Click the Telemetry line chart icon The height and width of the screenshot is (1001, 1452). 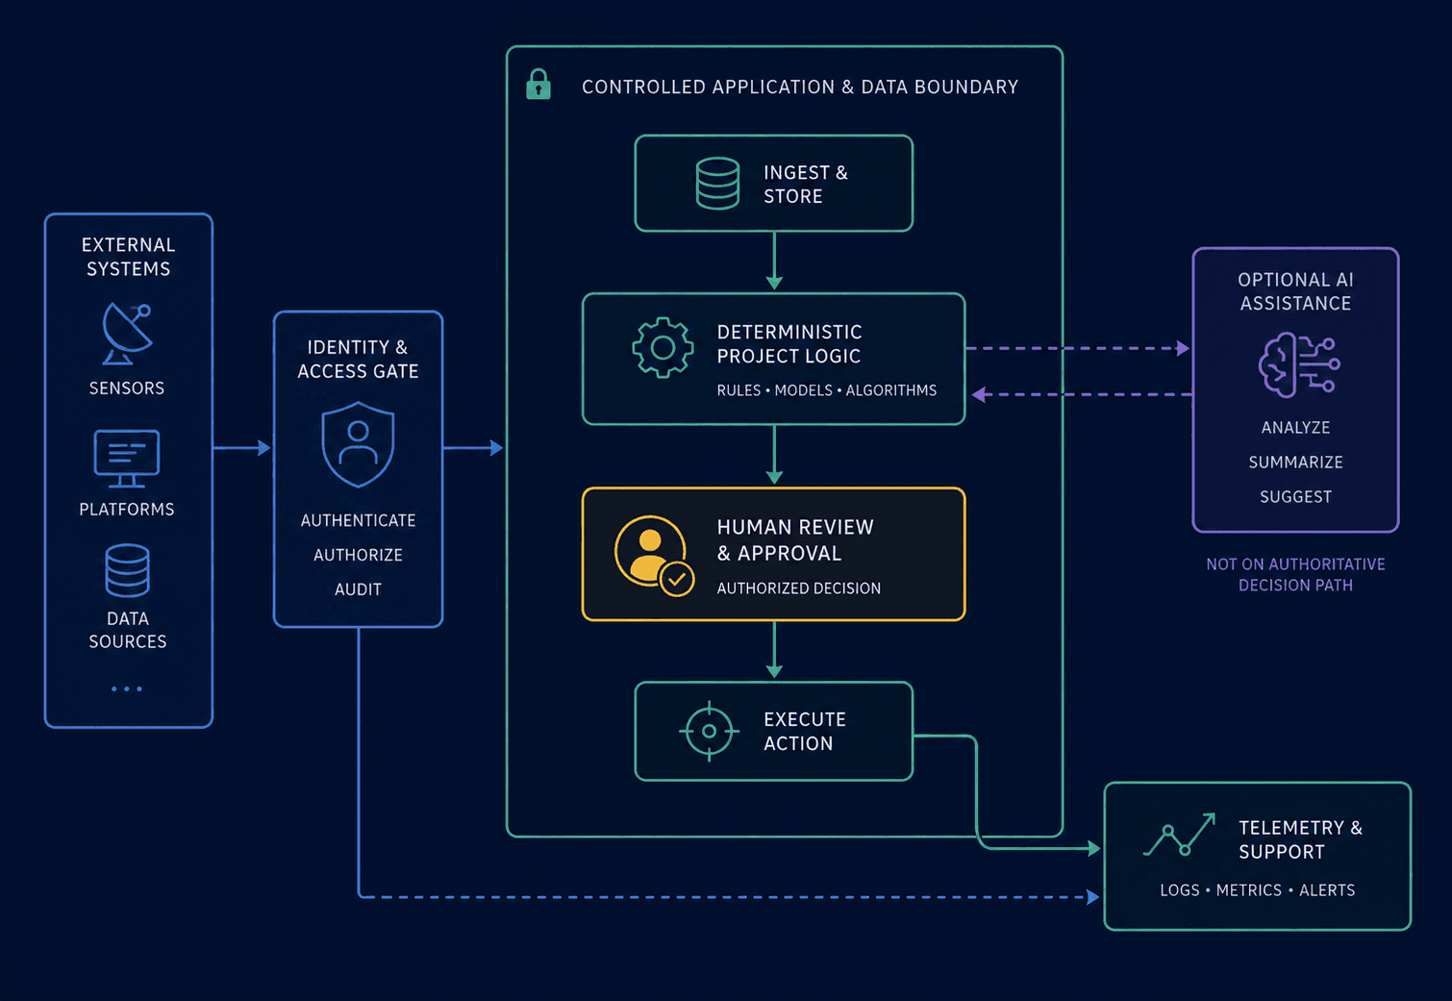[x=1179, y=835]
